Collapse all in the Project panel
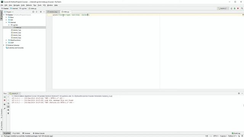The height and width of the screenshot is (137, 244). click(x=37, y=12)
